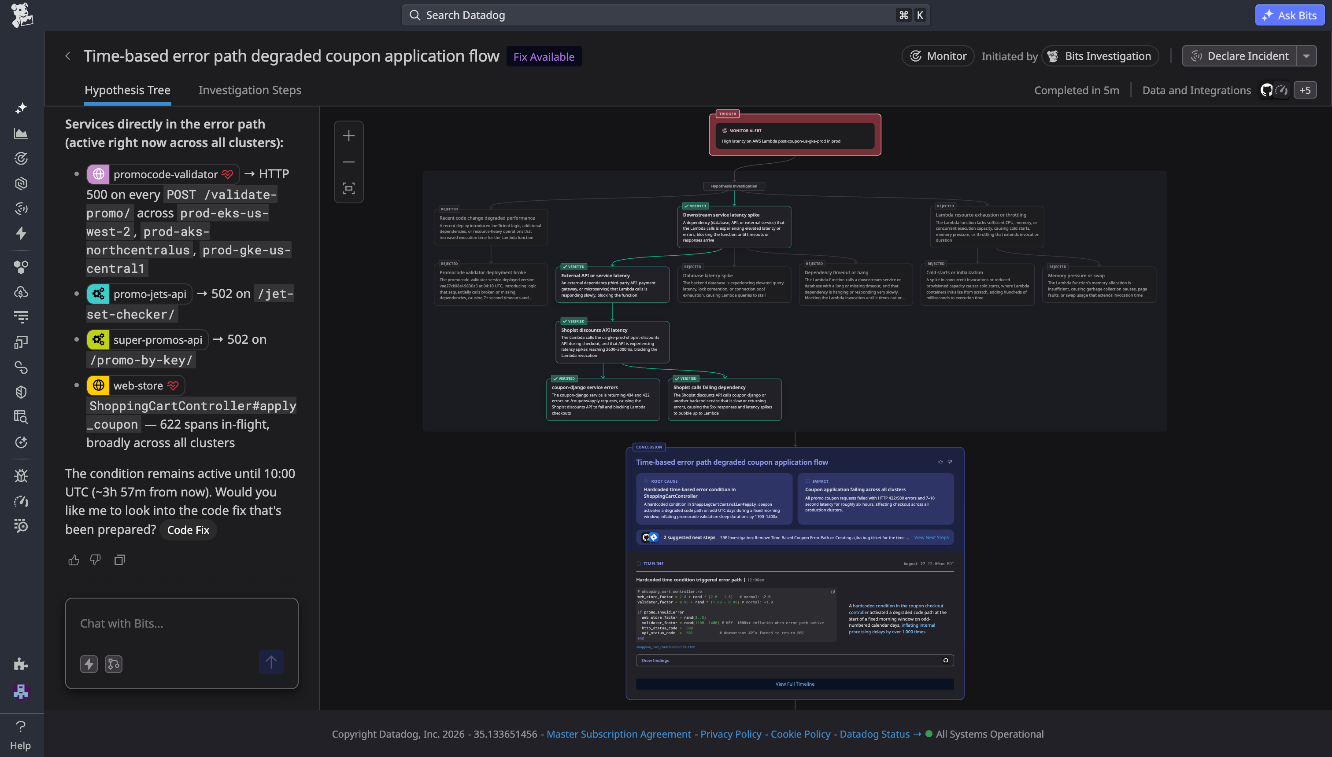The width and height of the screenshot is (1332, 757).
Task: Open the three-hexagon infrastructure sidebar icon
Action: 21,267
